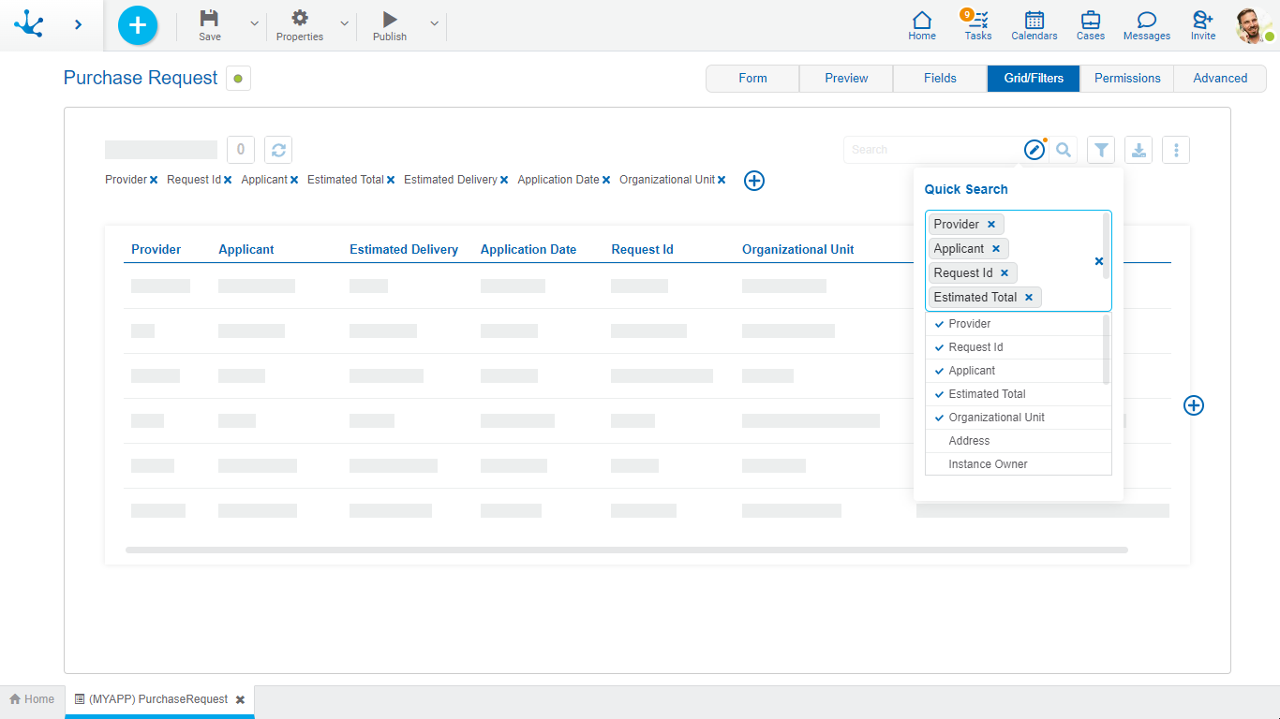
Task: Expand the Publish dropdown arrow
Action: click(x=434, y=24)
